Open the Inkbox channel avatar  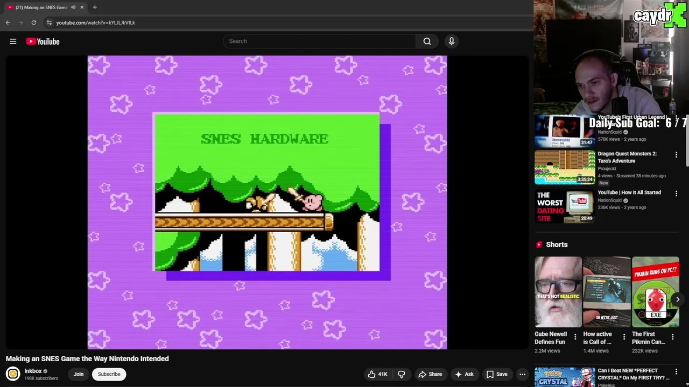(x=13, y=374)
